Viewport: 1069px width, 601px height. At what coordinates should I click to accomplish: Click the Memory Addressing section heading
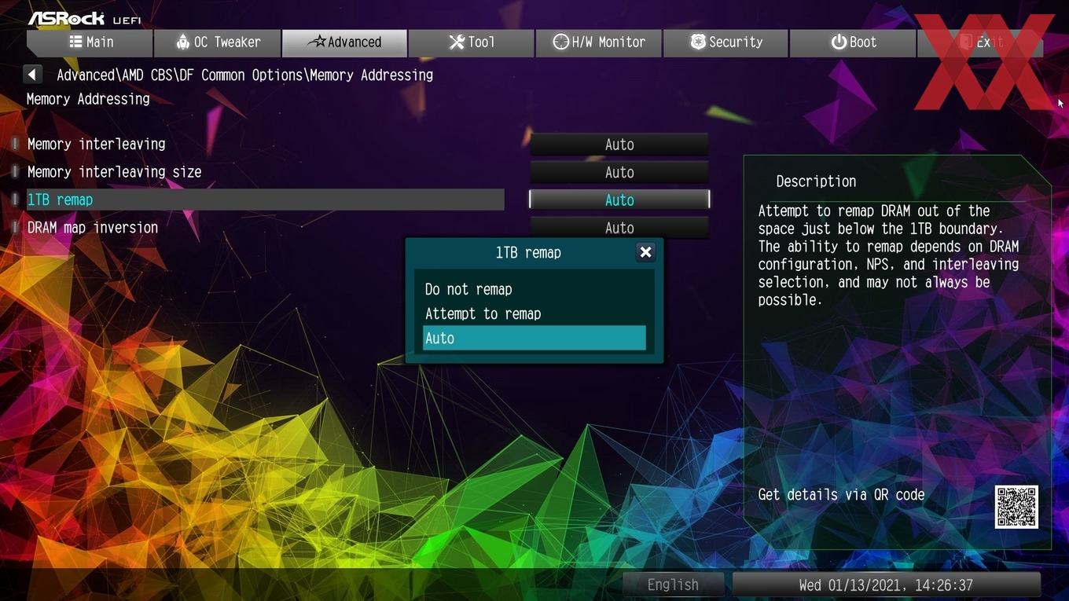[88, 99]
